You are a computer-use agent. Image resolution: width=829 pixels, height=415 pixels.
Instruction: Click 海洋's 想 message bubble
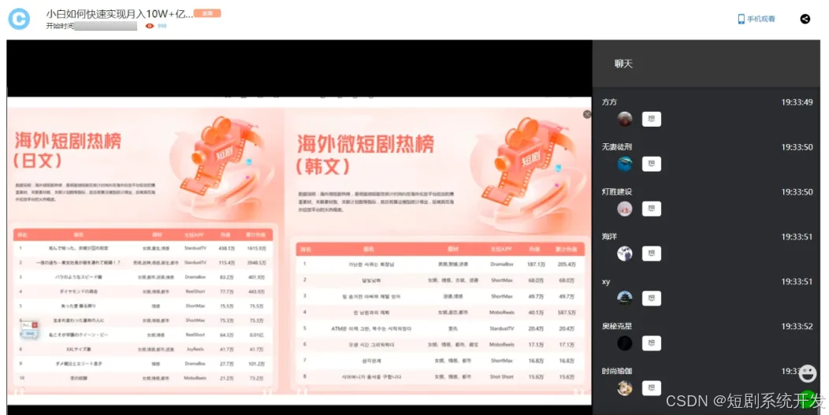(x=652, y=254)
